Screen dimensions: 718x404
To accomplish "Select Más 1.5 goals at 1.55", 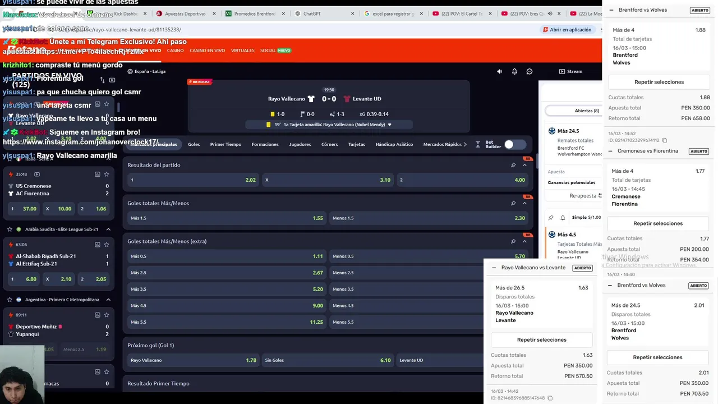I will click(x=227, y=218).
